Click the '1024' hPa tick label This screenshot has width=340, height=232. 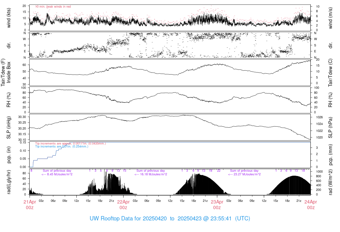[x=319, y=124]
